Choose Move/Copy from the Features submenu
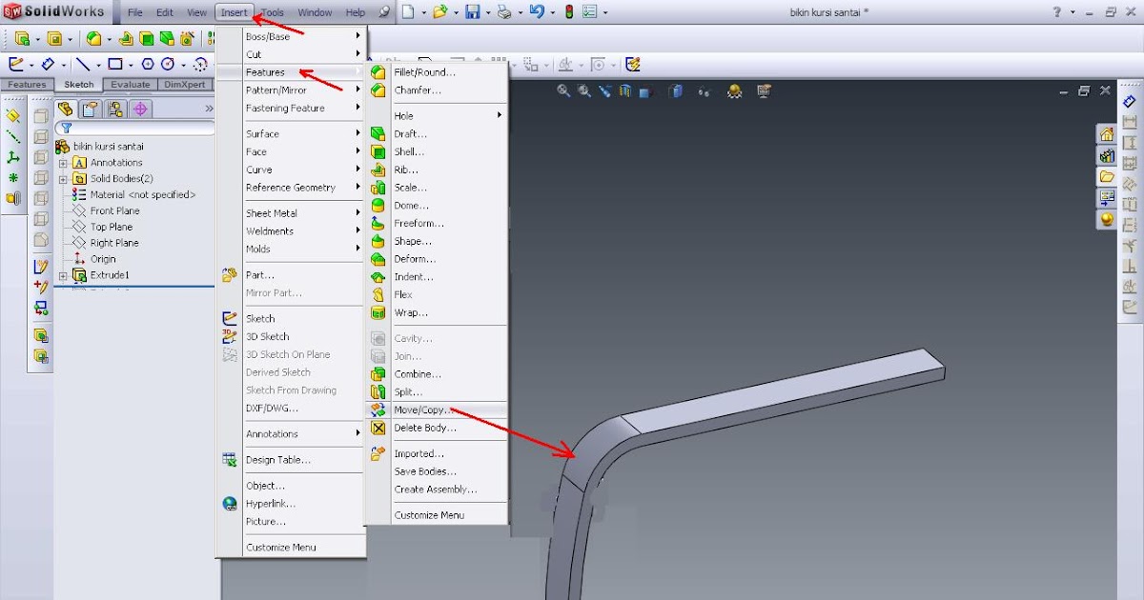Screen dimensions: 1144x600 (x=420, y=409)
